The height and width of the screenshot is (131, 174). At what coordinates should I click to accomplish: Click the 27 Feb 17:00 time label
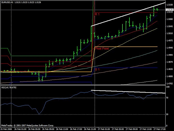(160, 129)
